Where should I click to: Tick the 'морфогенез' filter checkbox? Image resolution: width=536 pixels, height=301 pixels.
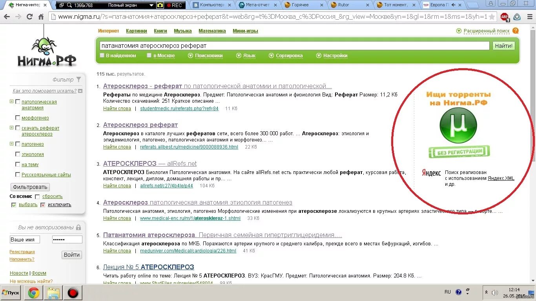pos(18,118)
